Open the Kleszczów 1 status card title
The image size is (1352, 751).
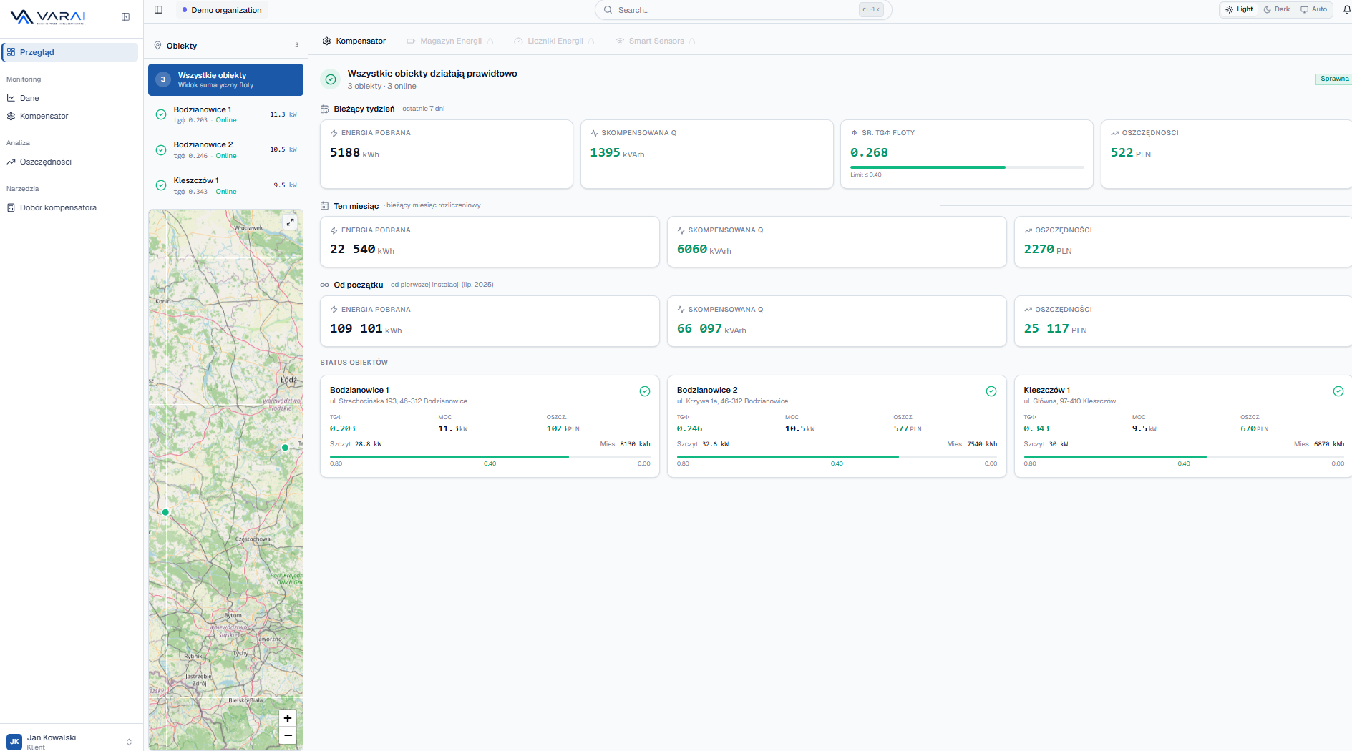pyautogui.click(x=1047, y=391)
